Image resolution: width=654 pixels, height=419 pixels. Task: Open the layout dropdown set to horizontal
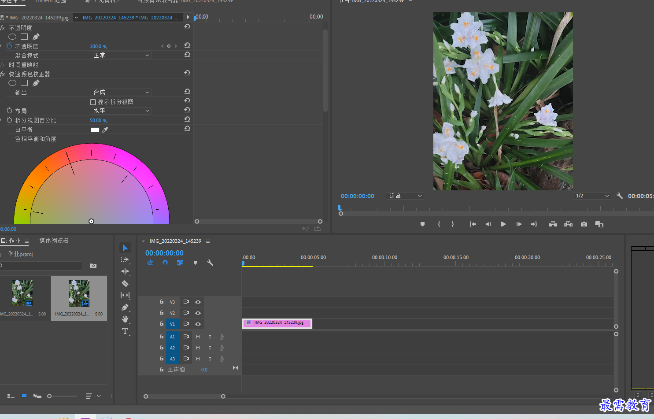pos(121,111)
